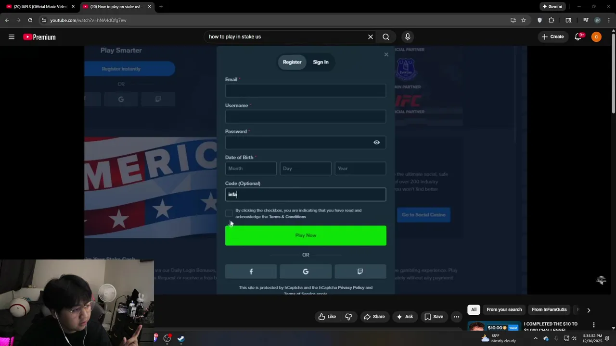Click the Share button
This screenshot has height=346, width=616.
pyautogui.click(x=374, y=317)
